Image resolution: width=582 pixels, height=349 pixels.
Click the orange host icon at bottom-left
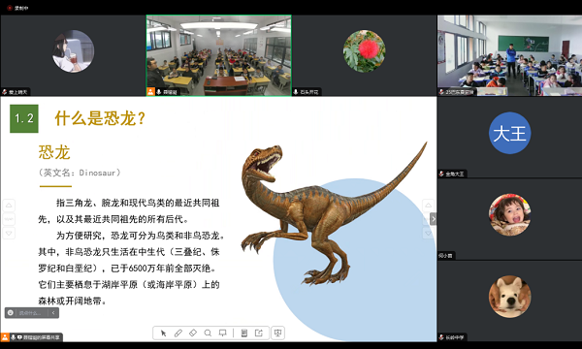5,337
